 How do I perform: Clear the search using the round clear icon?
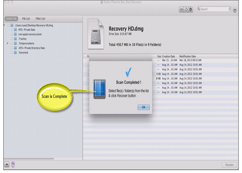230,9
